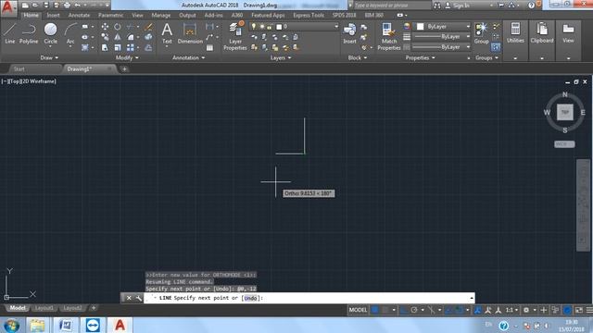
Task: Select the Stretch tool in Modify
Action: (x=105, y=47)
